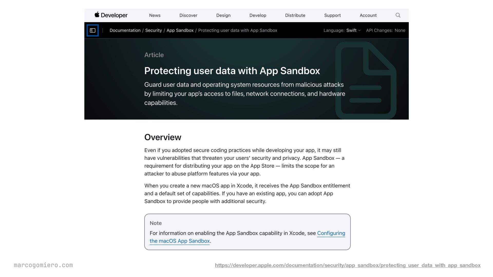Click the current page breadcrumb title

(238, 30)
